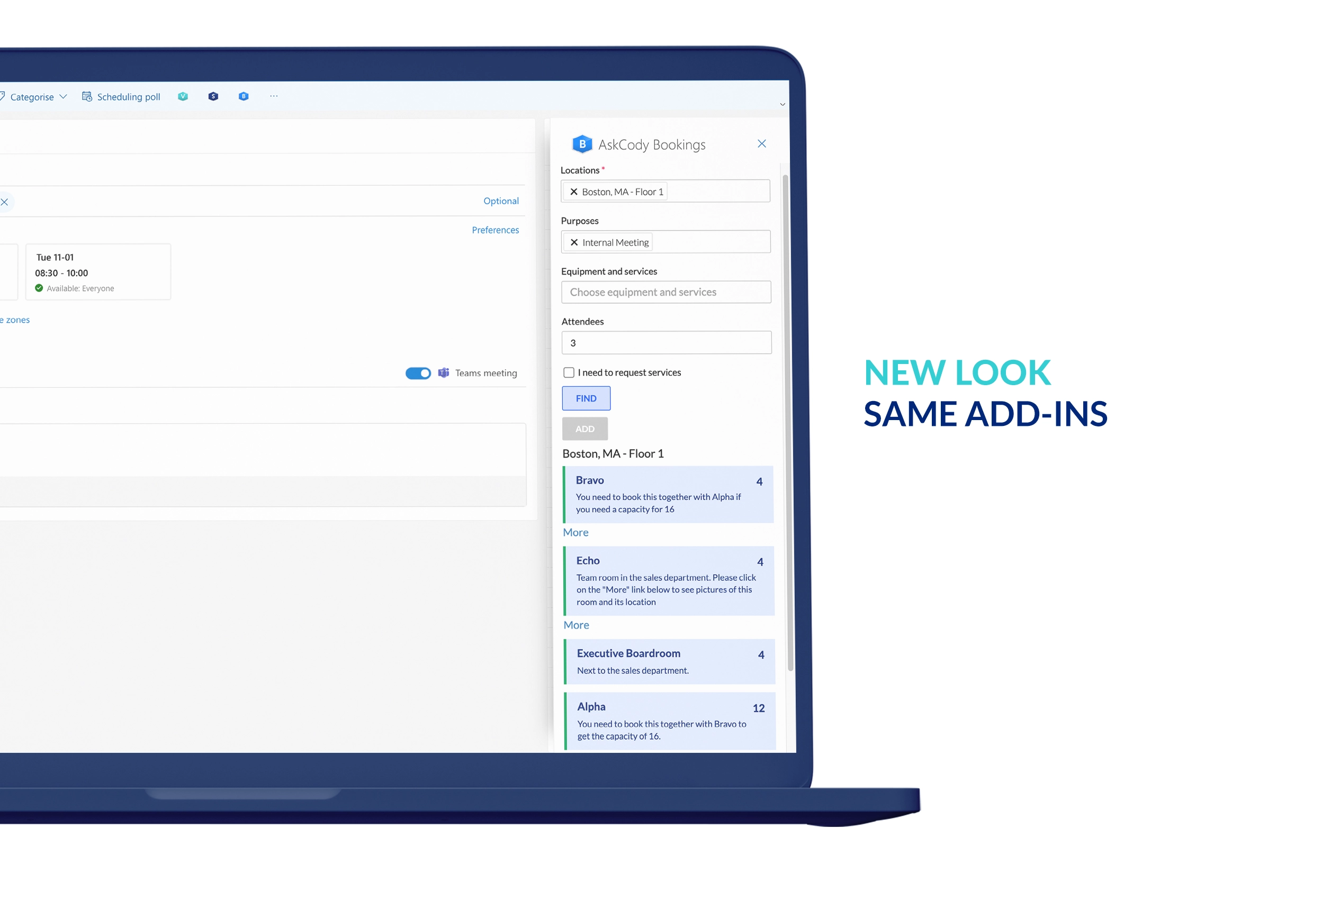Clear the attendee field with the X icon
This screenshot has width=1322, height=910.
tap(5, 202)
